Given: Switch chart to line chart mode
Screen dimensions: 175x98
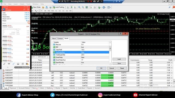Looking at the screenshot, I should [x=75, y=7].
